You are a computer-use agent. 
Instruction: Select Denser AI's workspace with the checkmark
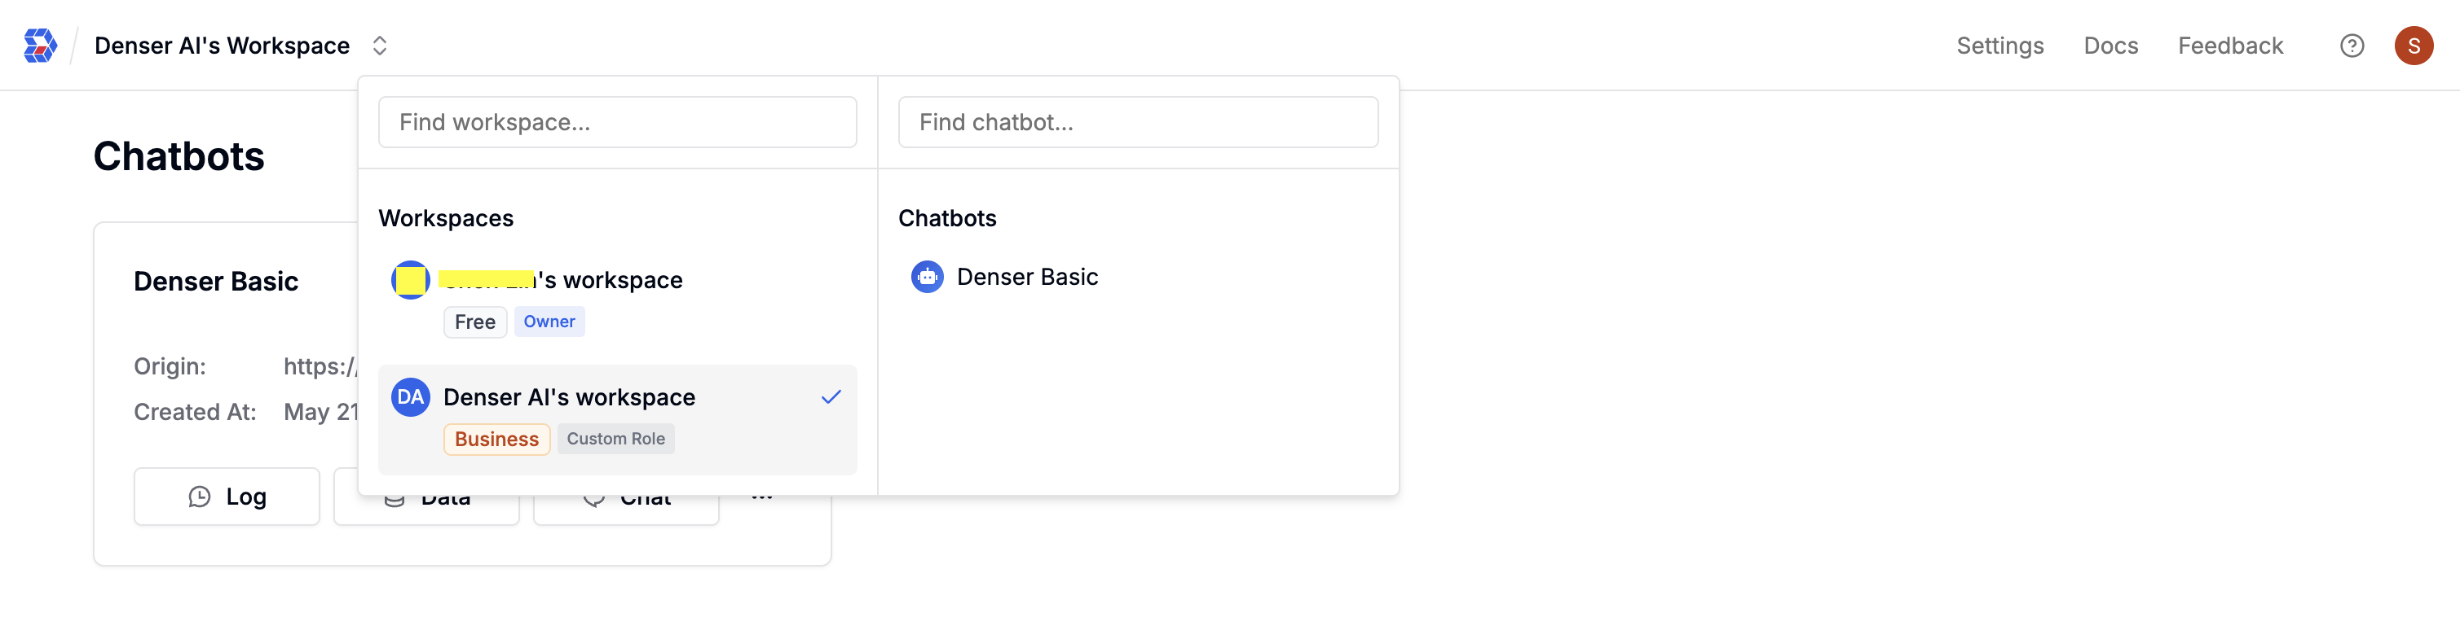tap(617, 419)
